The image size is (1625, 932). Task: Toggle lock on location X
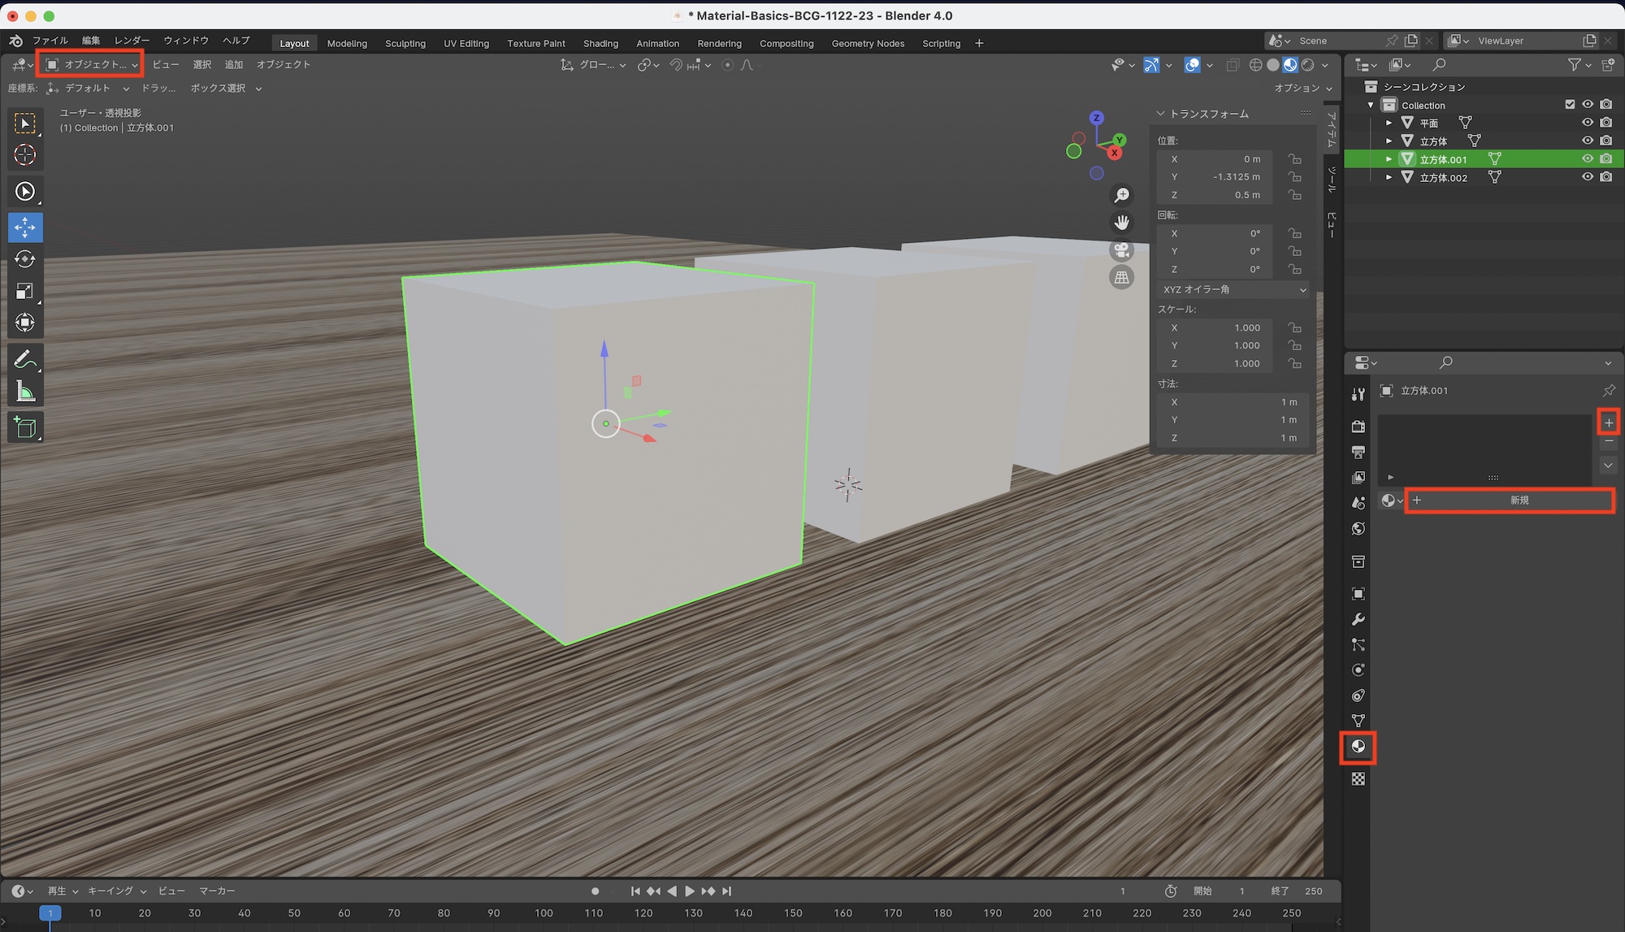[x=1294, y=159]
